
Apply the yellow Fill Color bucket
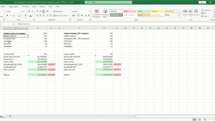[26, 15]
